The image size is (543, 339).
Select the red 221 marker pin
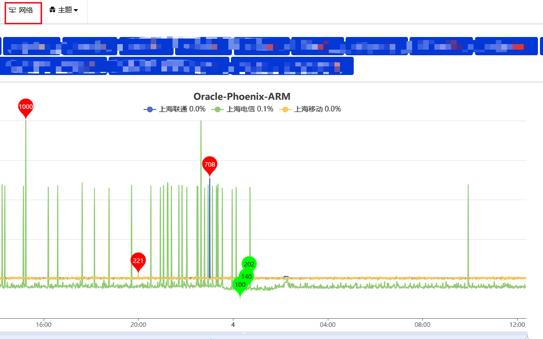click(138, 260)
